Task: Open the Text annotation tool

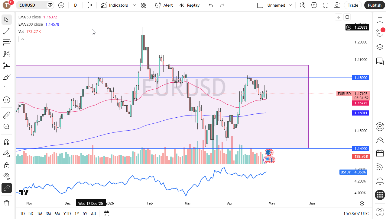Action: [x=7, y=88]
